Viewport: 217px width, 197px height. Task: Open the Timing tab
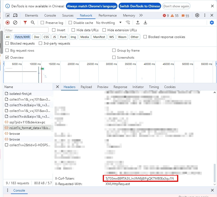(x=154, y=87)
